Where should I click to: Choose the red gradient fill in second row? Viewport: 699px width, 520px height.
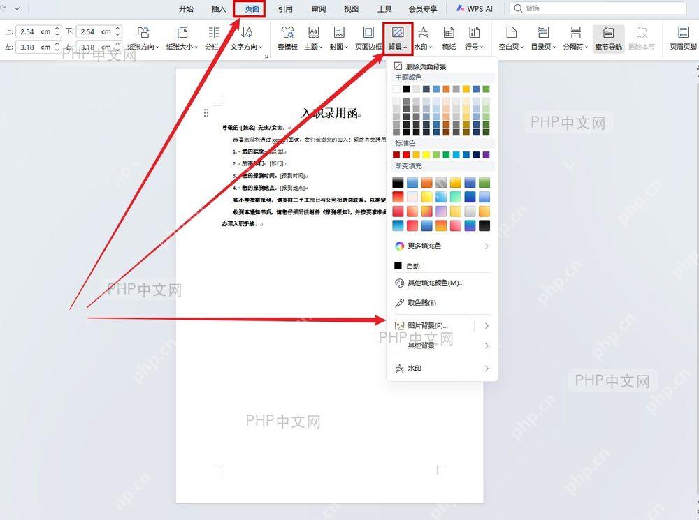tap(398, 197)
